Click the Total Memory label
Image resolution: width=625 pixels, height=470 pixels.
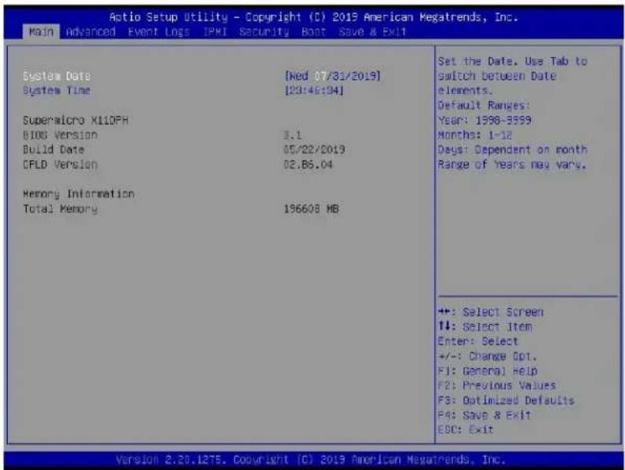(60, 209)
